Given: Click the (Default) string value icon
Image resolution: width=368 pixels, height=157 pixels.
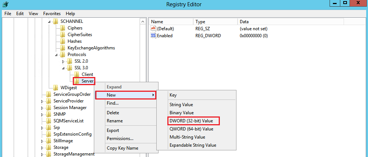Looking at the screenshot, I should pos(154,29).
